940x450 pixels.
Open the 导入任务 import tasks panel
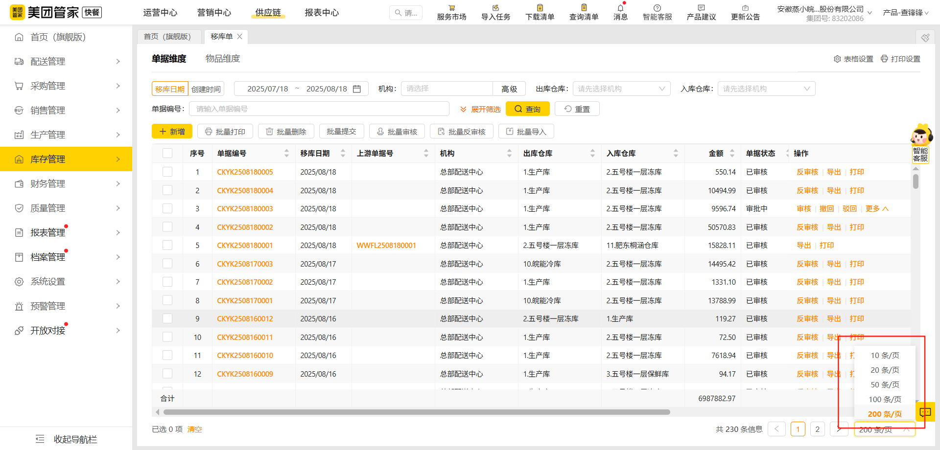pos(495,12)
